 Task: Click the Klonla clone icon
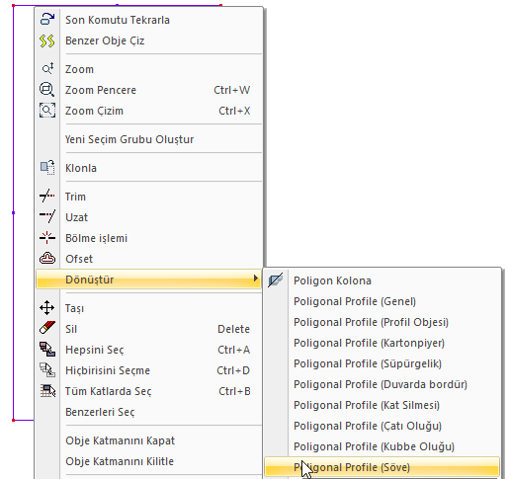[47, 168]
